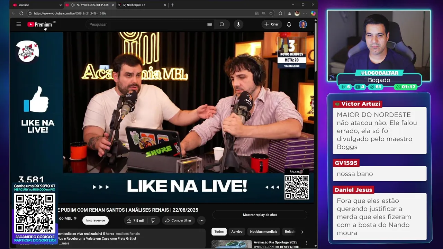443x249 pixels.
Task: Open YouTube notifications bell
Action: tap(289, 24)
